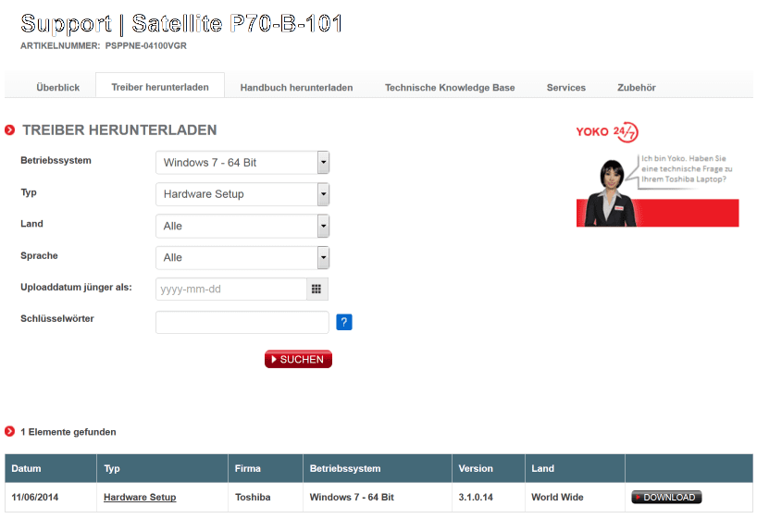The width and height of the screenshot is (757, 531).
Task: Click the Support Satellite P70-B-101 page title
Action: click(181, 24)
